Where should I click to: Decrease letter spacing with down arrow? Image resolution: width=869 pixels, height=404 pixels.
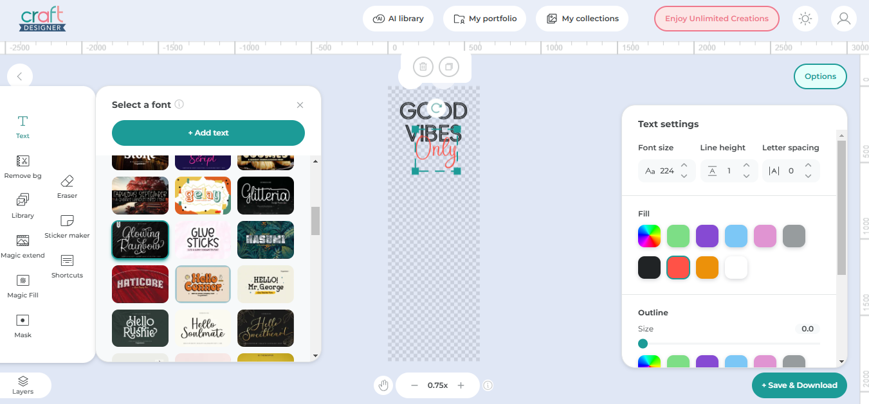(x=808, y=176)
